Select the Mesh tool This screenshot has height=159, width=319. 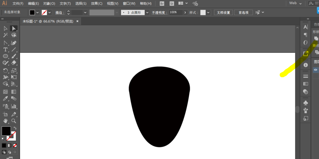pyautogui.click(x=5, y=92)
